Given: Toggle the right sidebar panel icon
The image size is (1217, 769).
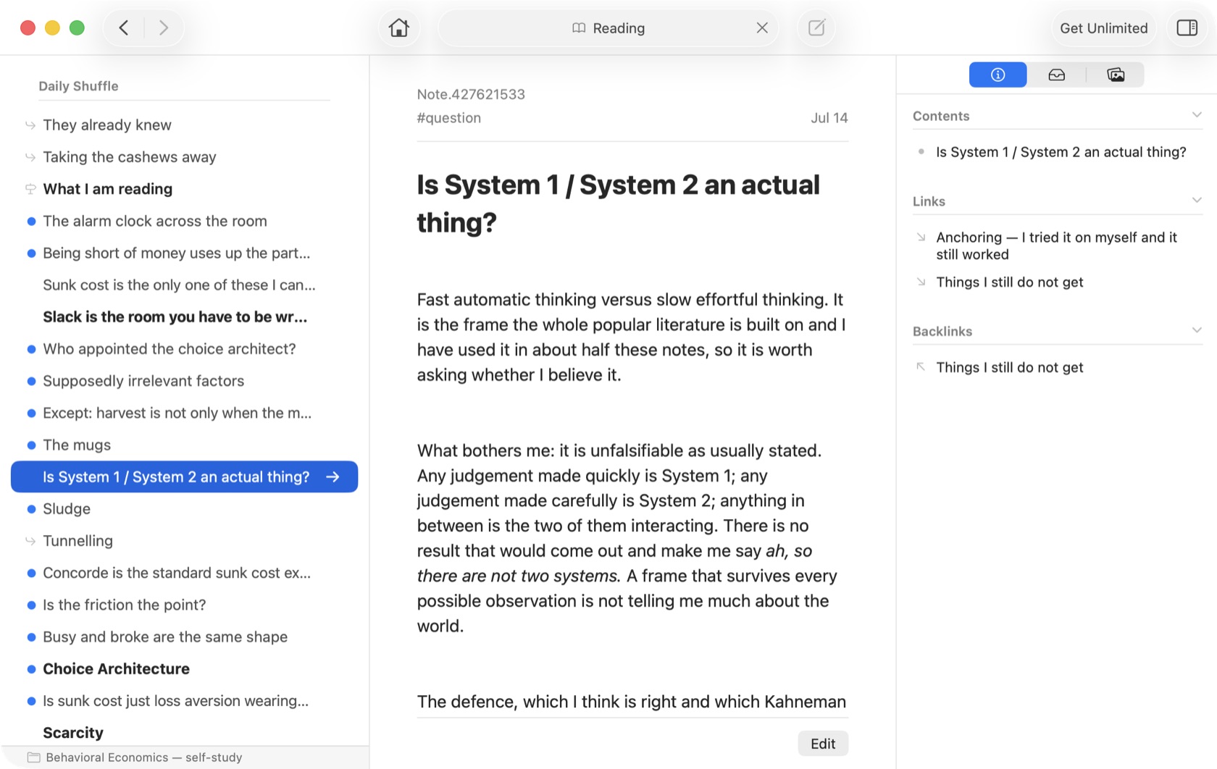Looking at the screenshot, I should point(1187,28).
